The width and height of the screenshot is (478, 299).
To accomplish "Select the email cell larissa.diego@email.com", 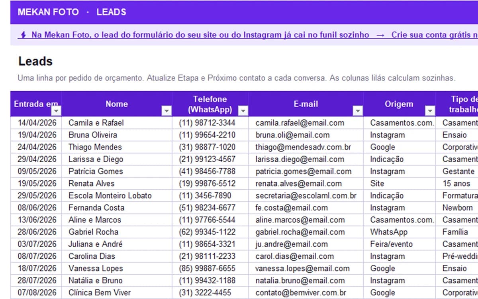I will click(306, 159).
